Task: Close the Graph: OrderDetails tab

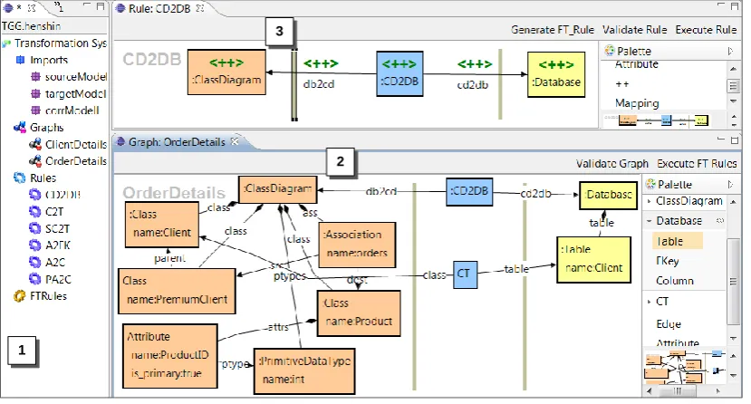Action: (235, 141)
